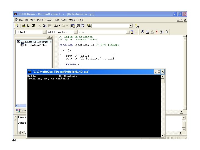Open the Window List icon
Viewport: 200px width, 150px height.
point(82,26)
